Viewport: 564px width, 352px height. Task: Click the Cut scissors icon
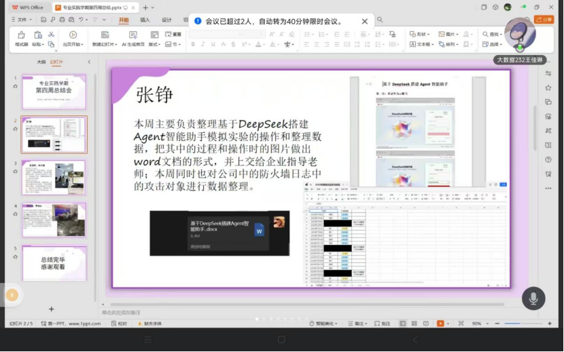coord(51,34)
